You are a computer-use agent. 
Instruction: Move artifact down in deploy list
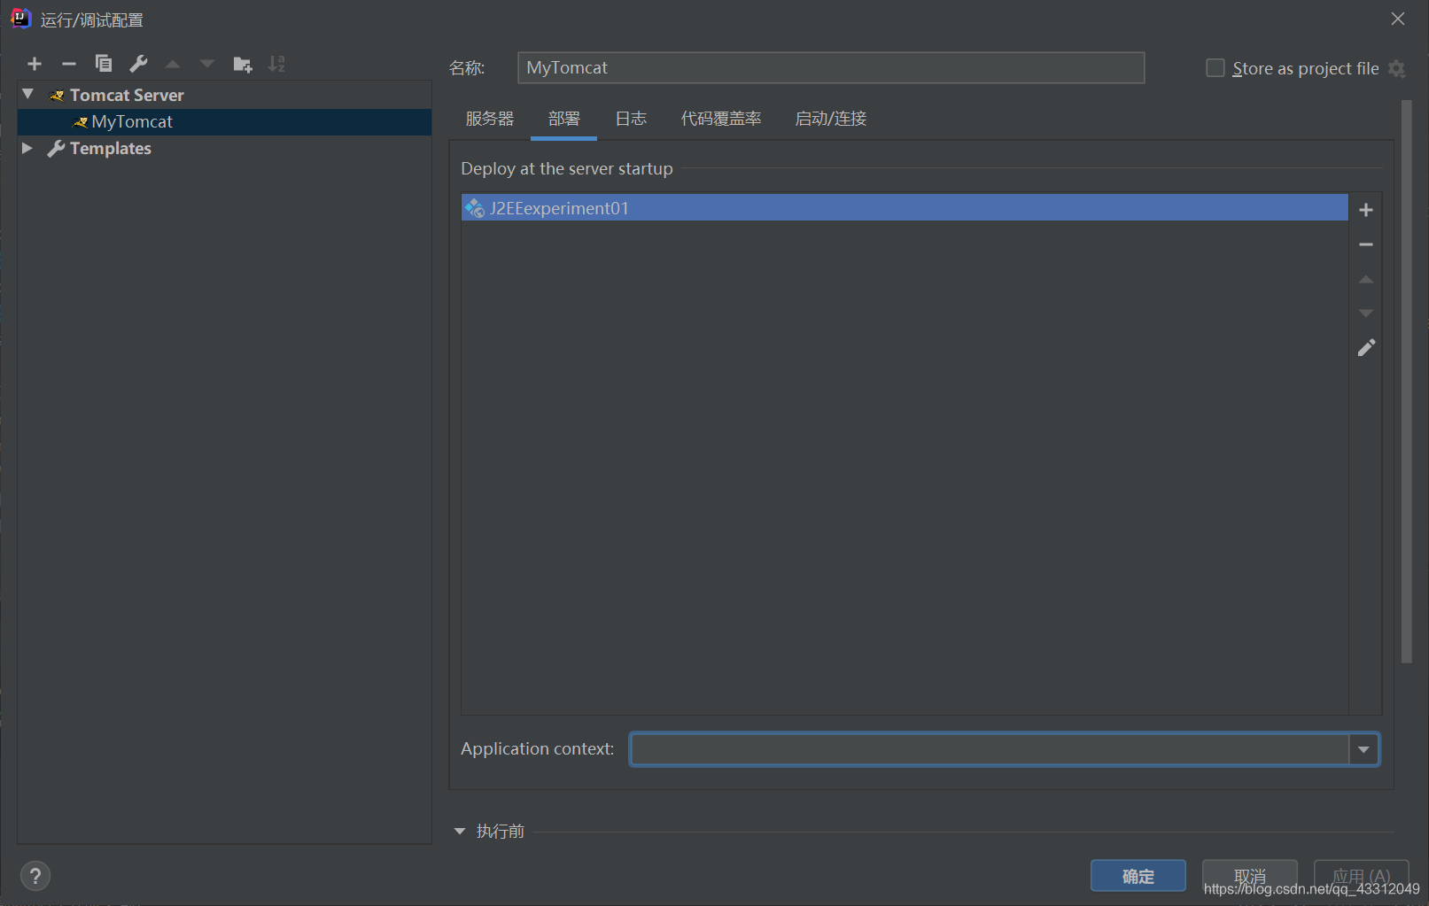[1366, 314]
